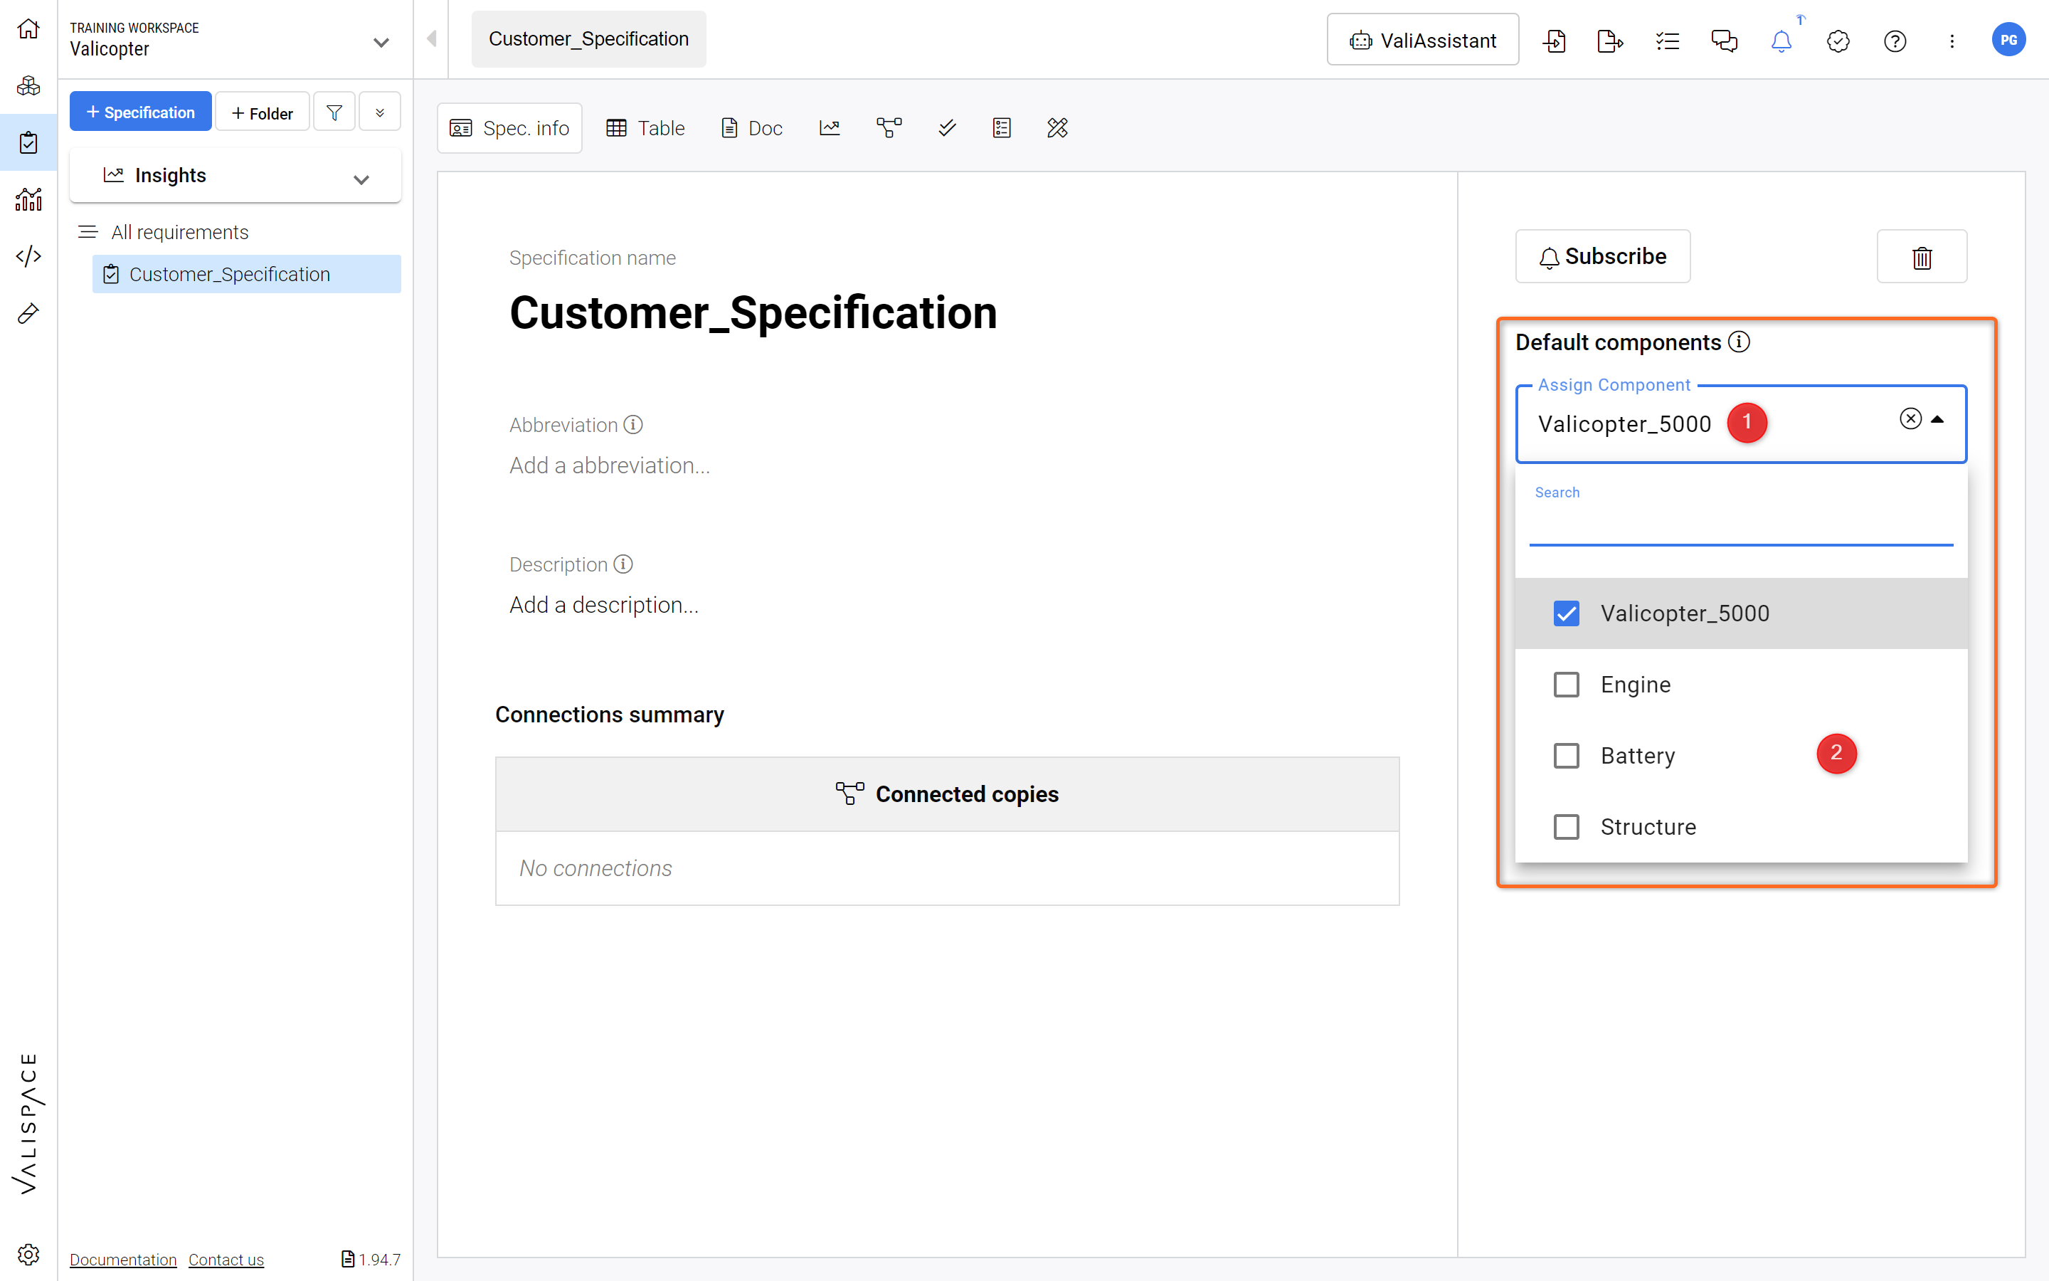Open the double-chevron expand options button

tap(380, 112)
